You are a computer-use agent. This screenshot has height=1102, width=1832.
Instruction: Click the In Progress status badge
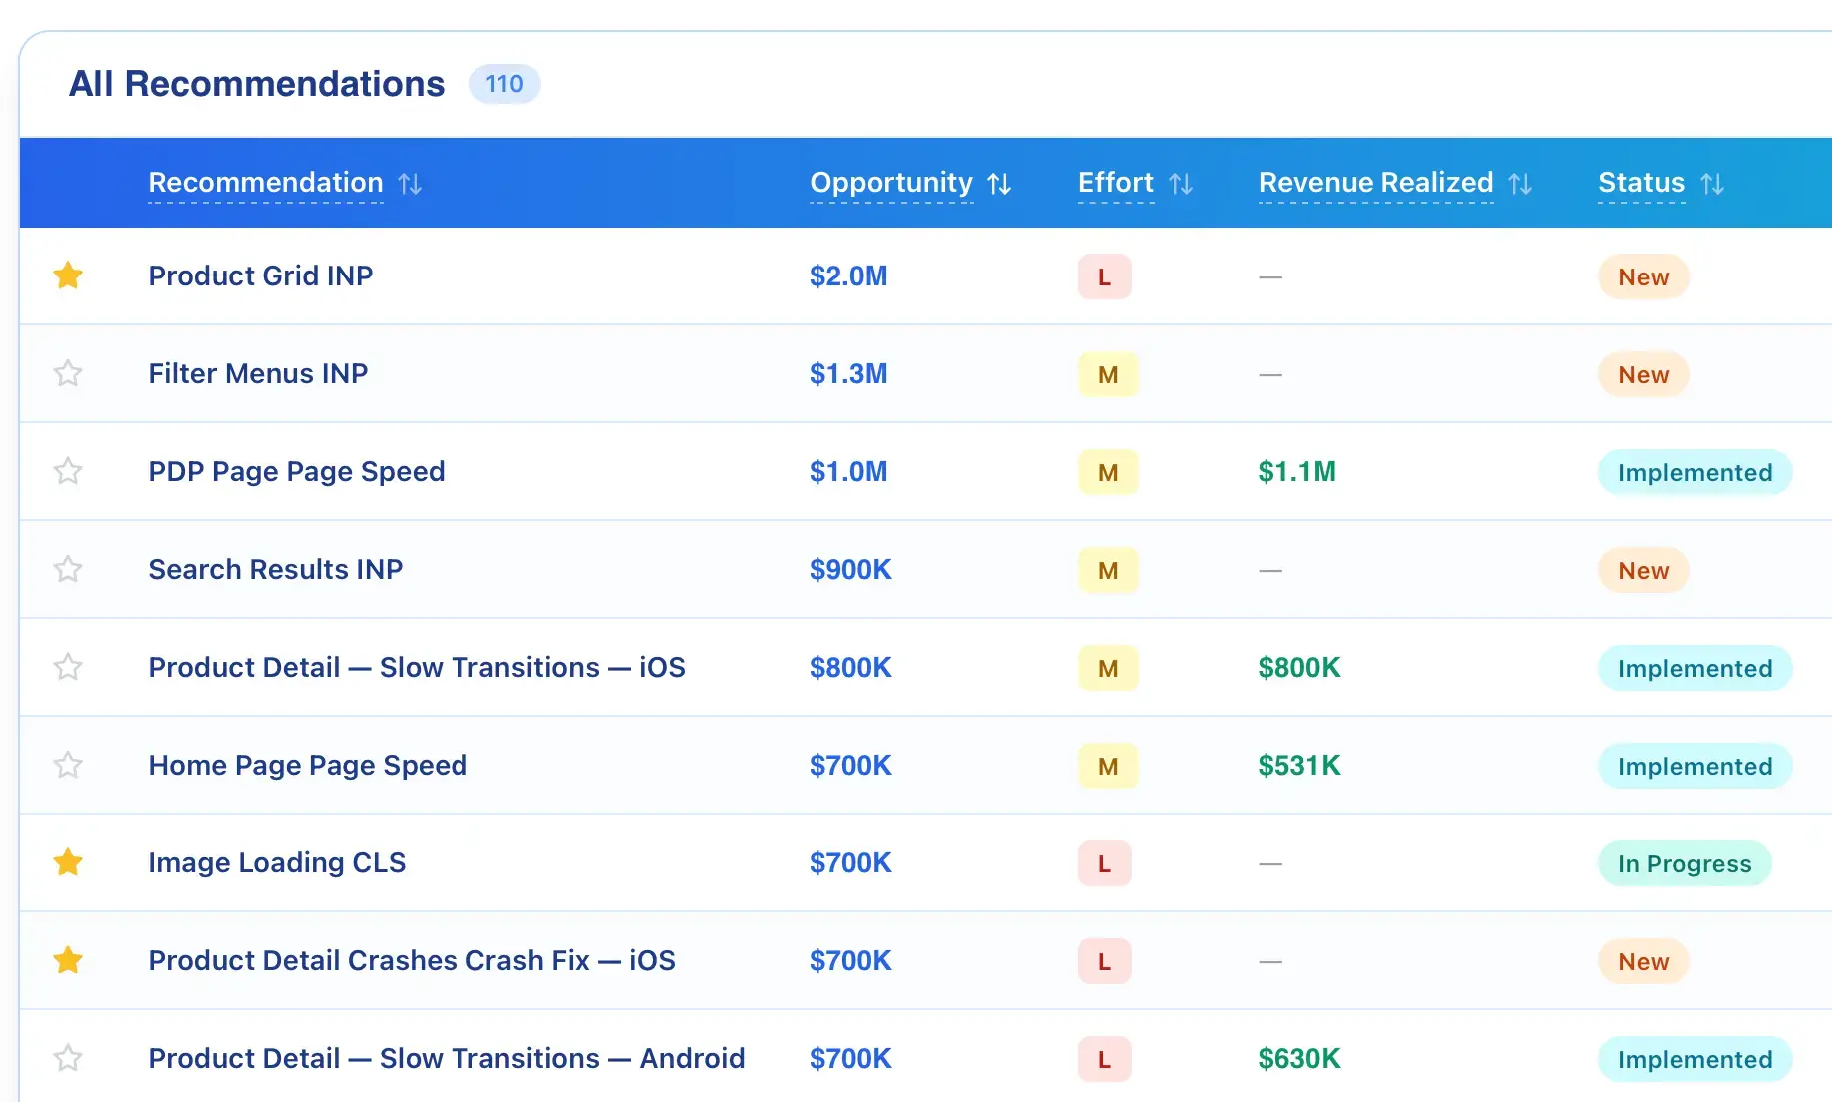point(1684,864)
